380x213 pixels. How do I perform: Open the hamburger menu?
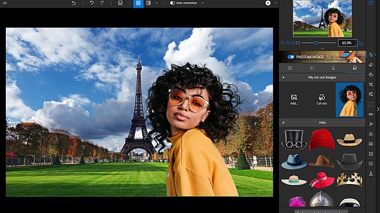(5, 3)
